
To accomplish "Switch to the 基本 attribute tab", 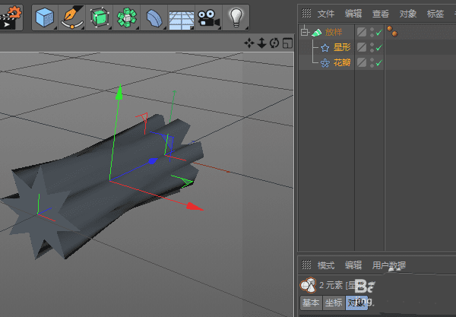I will point(311,303).
